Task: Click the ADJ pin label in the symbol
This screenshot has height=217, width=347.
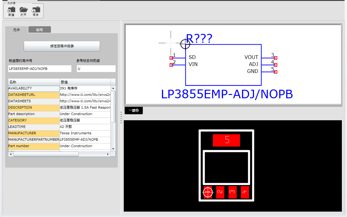Action: point(253,64)
